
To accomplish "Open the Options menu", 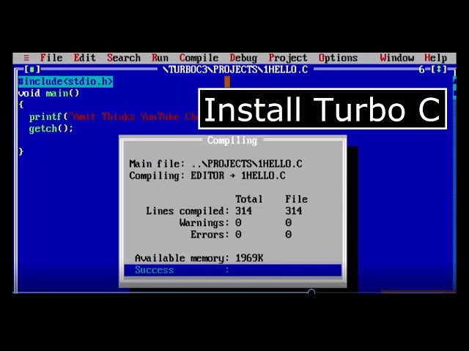I will 338,58.
